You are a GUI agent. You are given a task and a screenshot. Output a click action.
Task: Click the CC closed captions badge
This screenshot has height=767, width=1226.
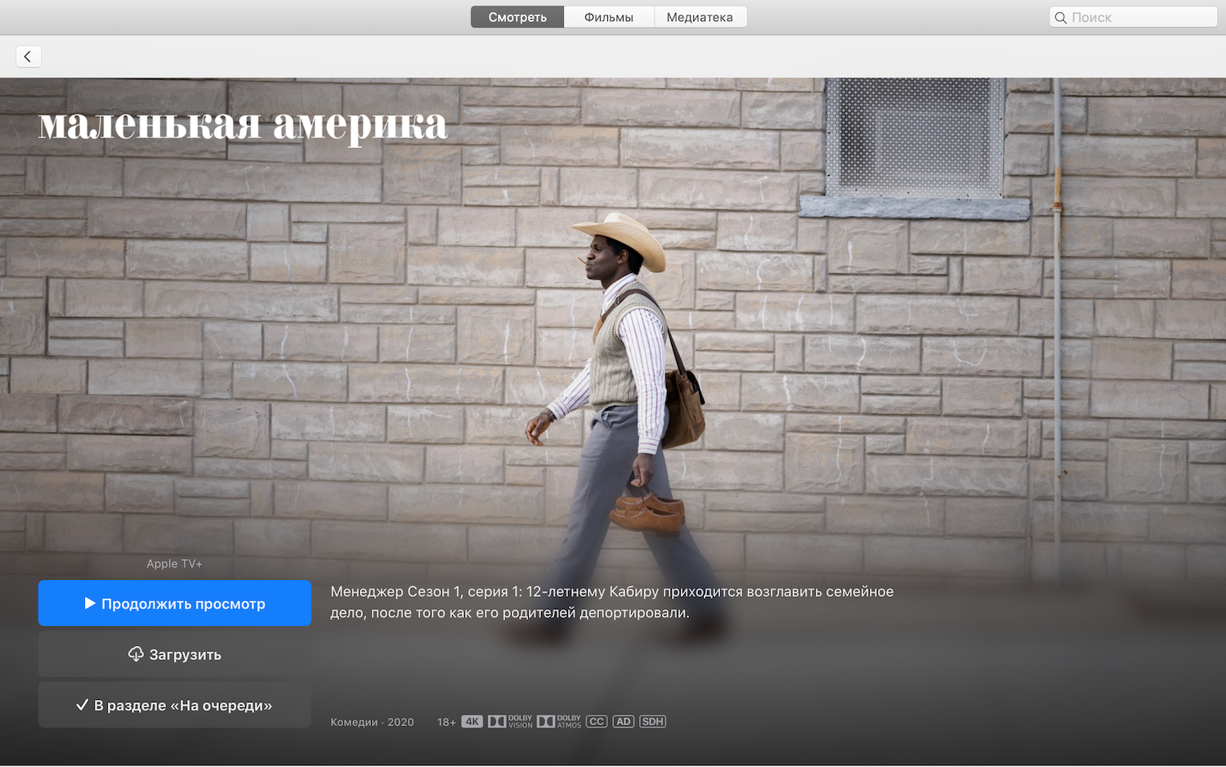[597, 721]
